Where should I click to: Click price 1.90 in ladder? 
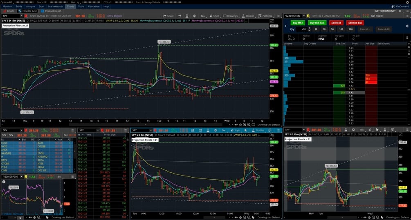(x=351, y=62)
